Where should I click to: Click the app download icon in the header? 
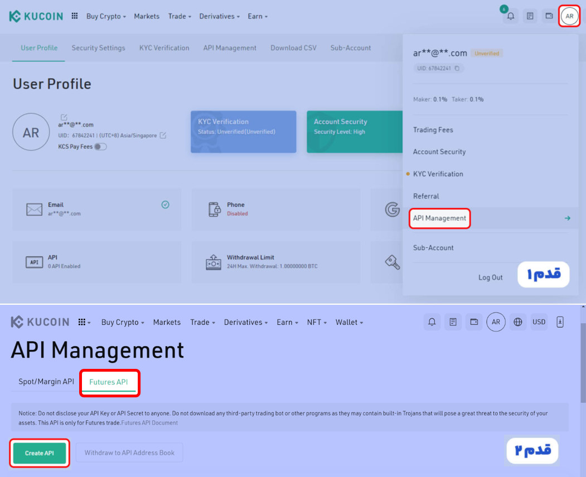560,322
